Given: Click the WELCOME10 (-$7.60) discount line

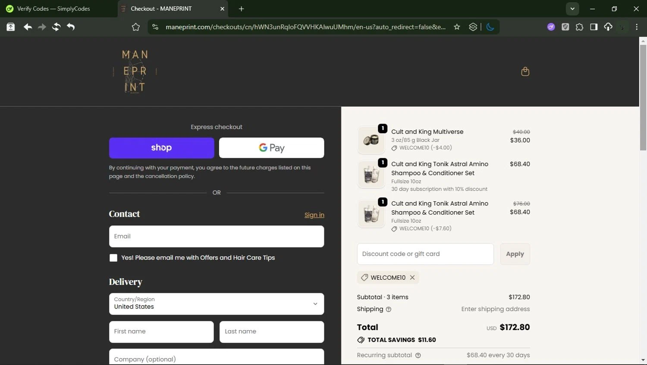Looking at the screenshot, I should pos(421,228).
